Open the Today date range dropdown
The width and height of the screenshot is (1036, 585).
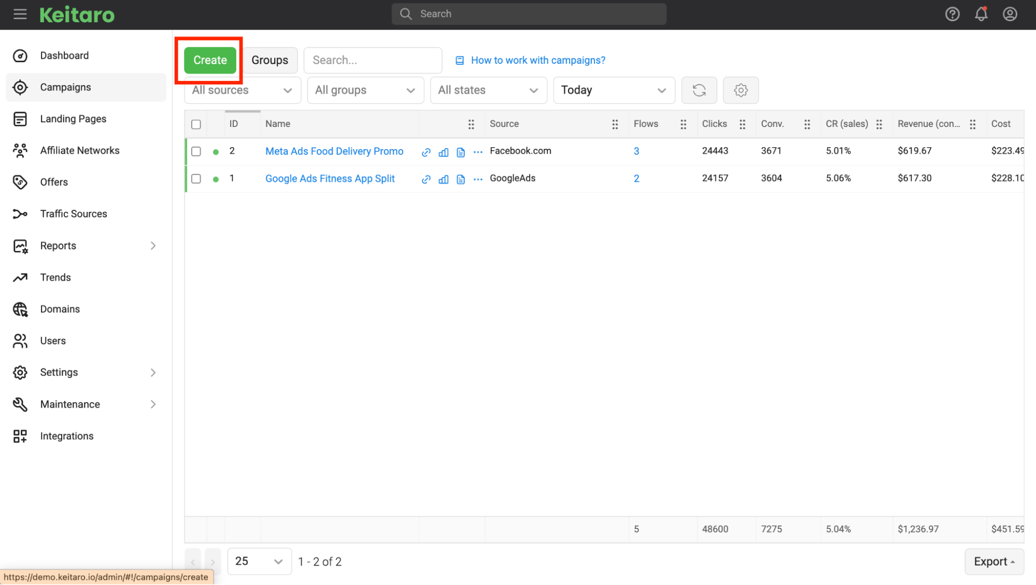[x=614, y=90]
